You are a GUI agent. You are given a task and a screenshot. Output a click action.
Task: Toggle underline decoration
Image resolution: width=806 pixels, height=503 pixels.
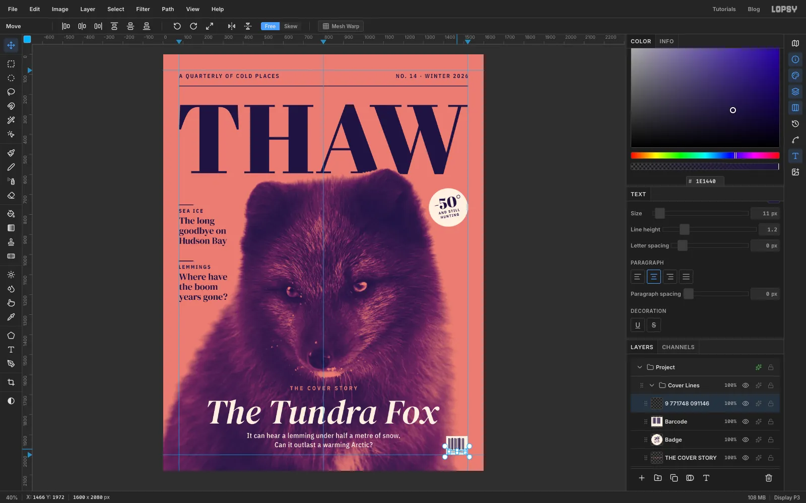(638, 325)
